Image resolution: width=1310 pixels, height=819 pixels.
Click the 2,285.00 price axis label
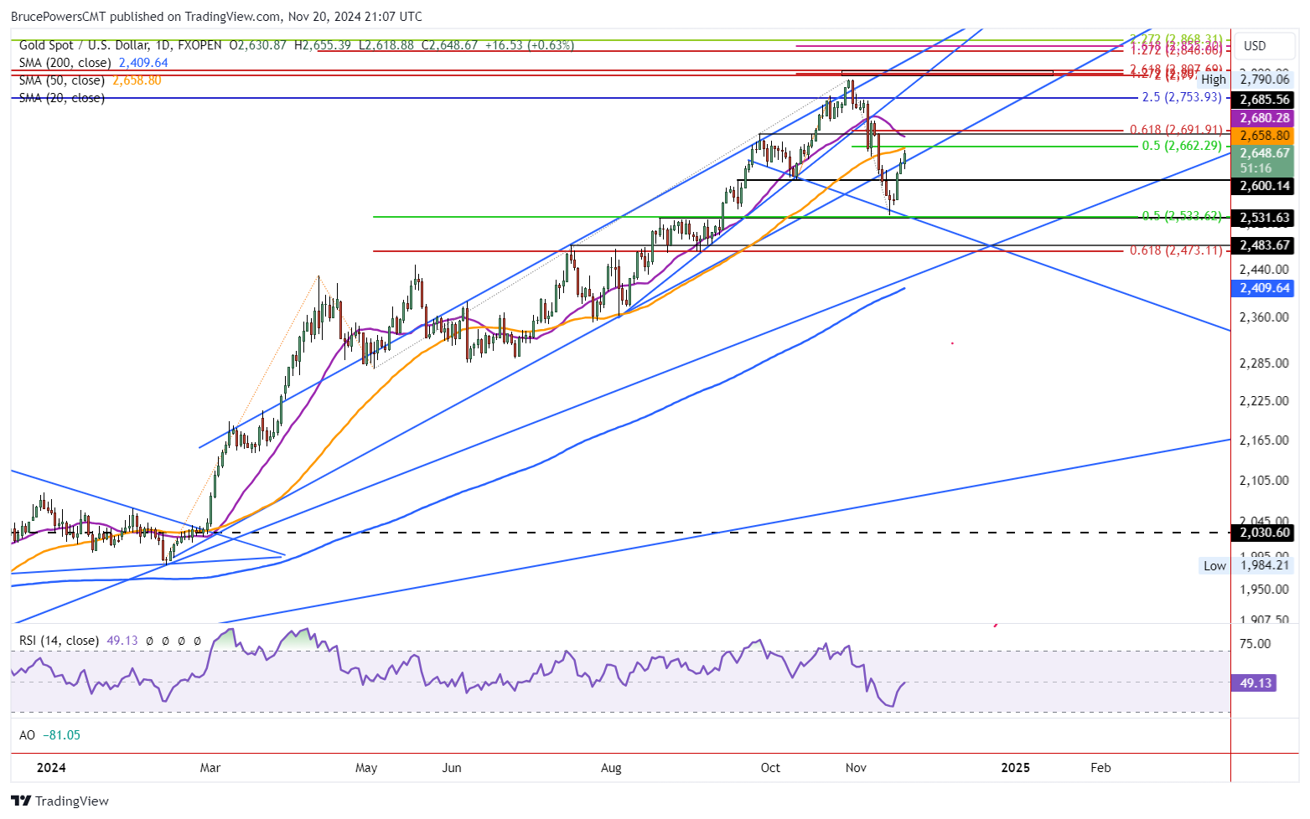1264,363
